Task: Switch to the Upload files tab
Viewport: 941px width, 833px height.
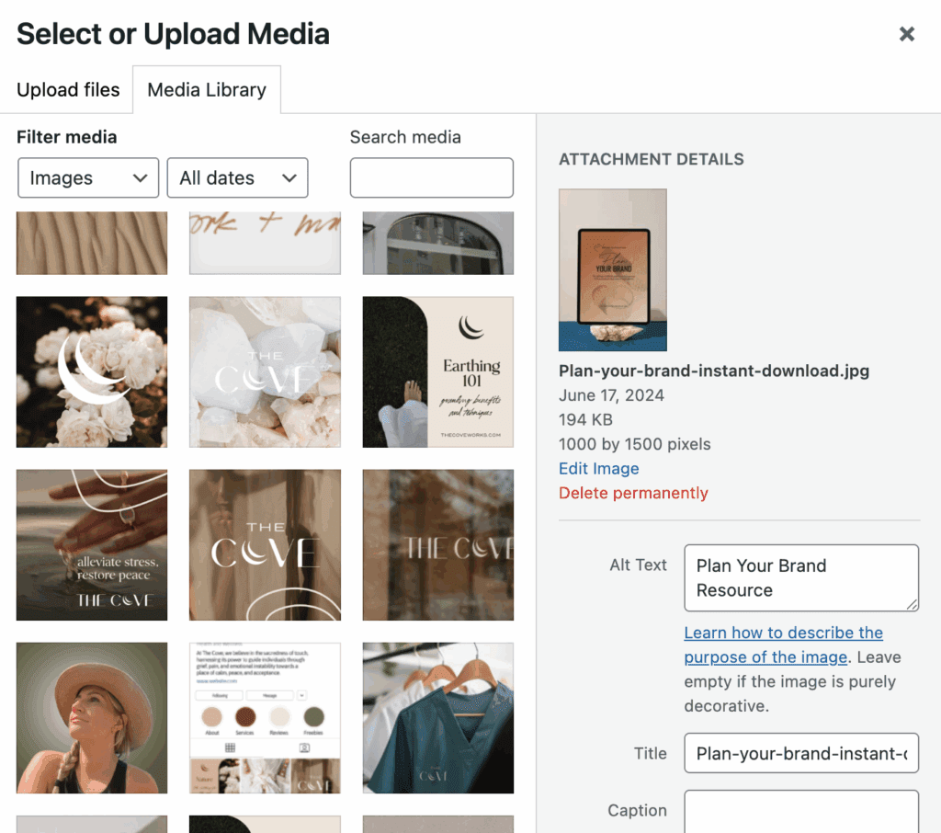Action: [68, 90]
